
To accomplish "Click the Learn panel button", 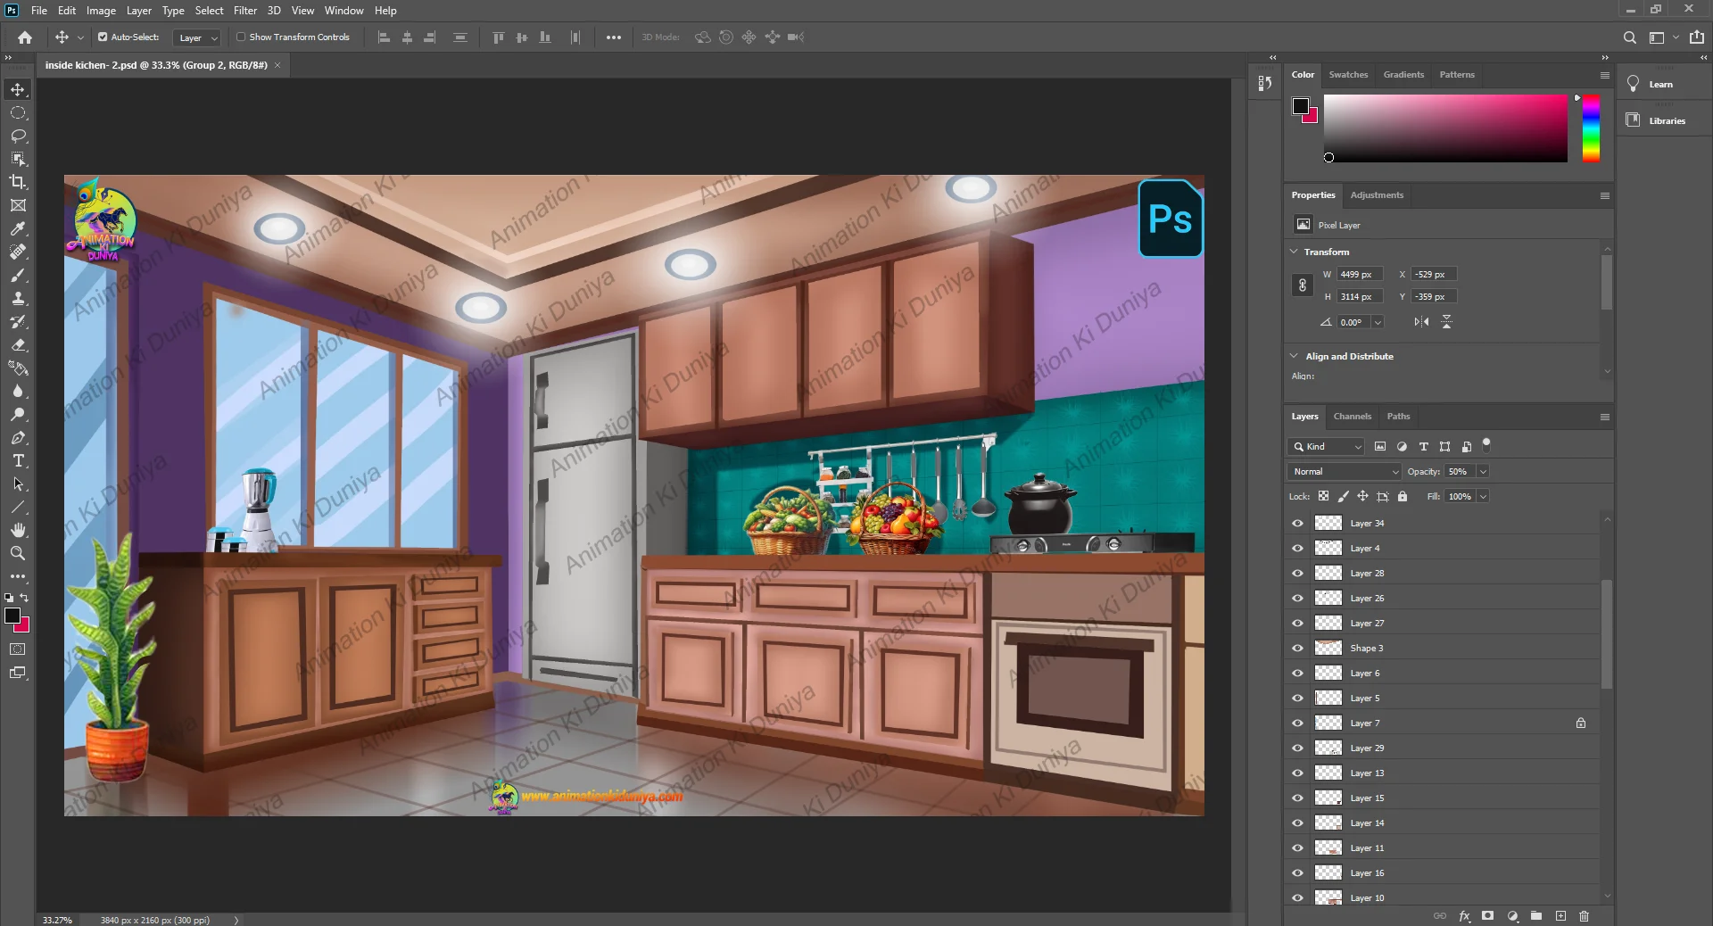I will point(1659,84).
